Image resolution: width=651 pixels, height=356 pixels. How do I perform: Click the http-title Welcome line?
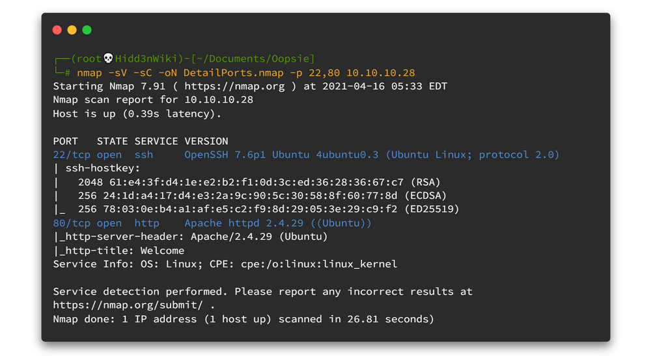(x=118, y=250)
